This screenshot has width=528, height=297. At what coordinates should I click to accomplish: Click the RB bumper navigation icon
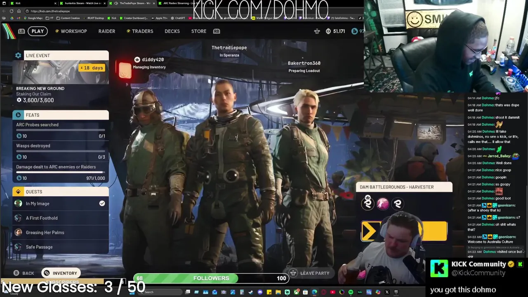click(x=217, y=31)
